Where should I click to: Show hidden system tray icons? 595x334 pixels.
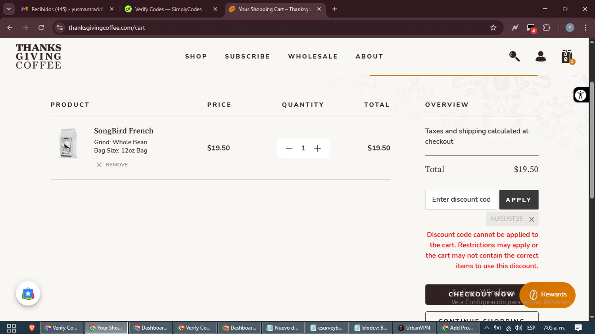point(487,328)
